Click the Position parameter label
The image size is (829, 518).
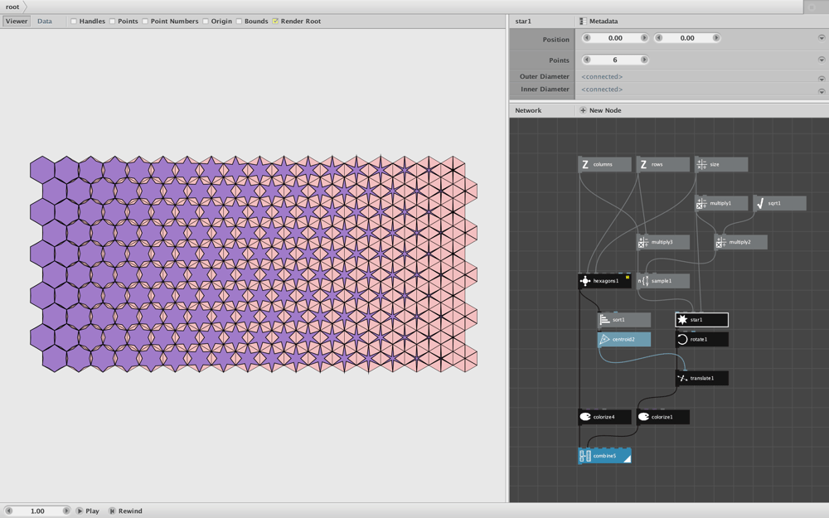click(555, 40)
